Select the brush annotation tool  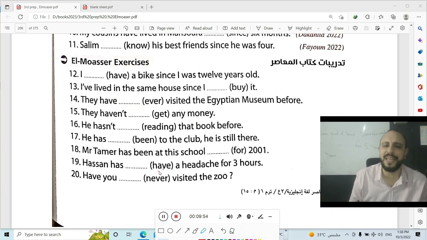click(195, 231)
